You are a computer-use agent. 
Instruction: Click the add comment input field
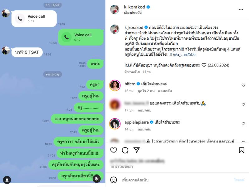click(x=175, y=180)
